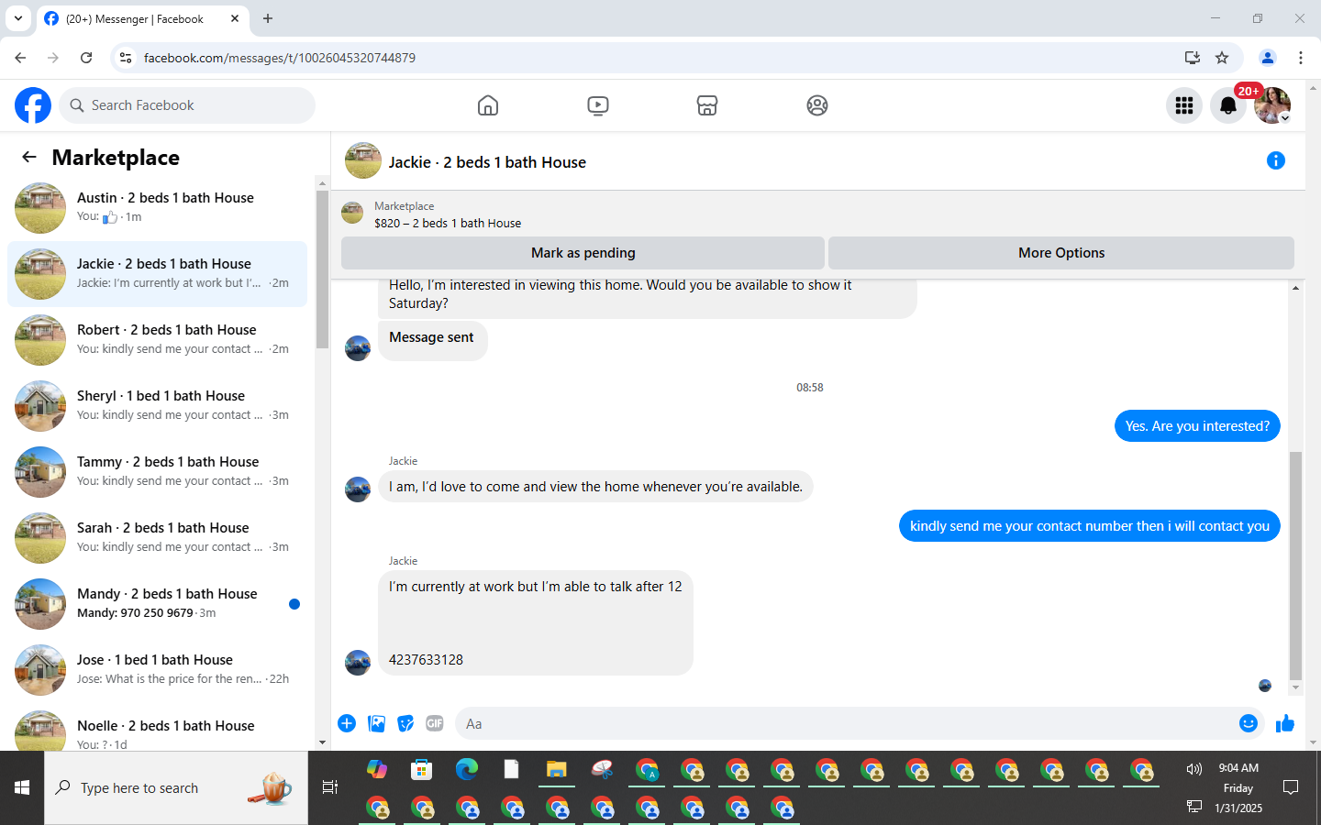Go back using the Marketplace back arrow
This screenshot has width=1321, height=825.
tap(29, 158)
